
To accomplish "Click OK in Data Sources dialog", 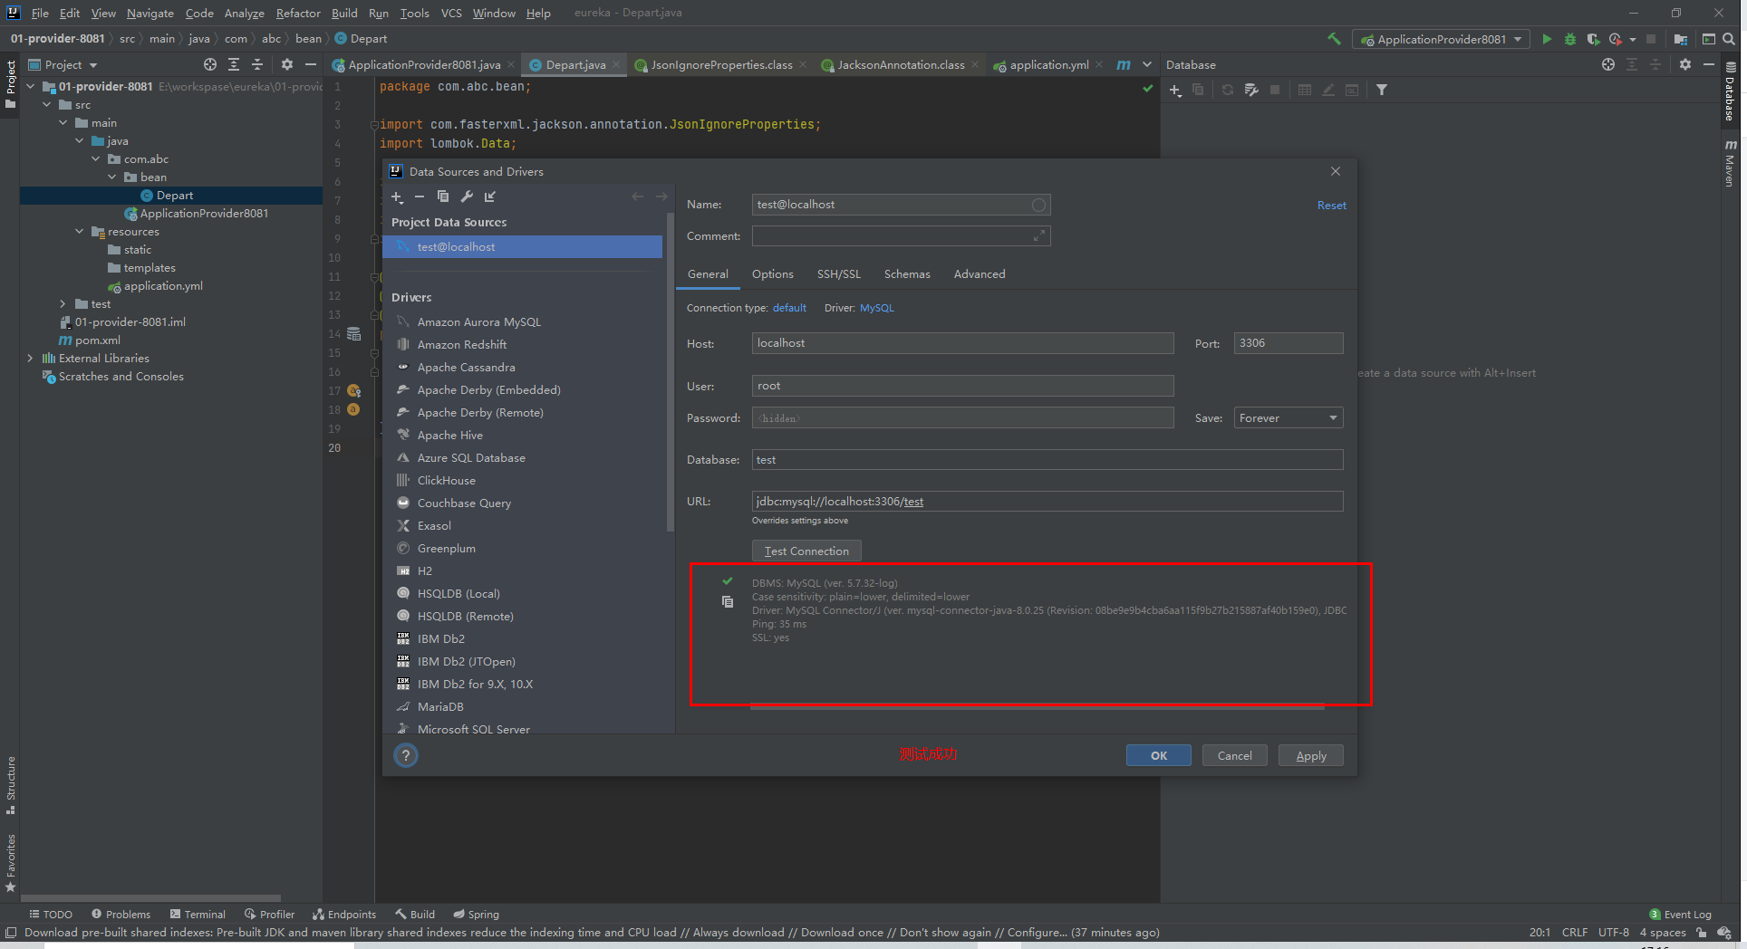I will pos(1158,755).
